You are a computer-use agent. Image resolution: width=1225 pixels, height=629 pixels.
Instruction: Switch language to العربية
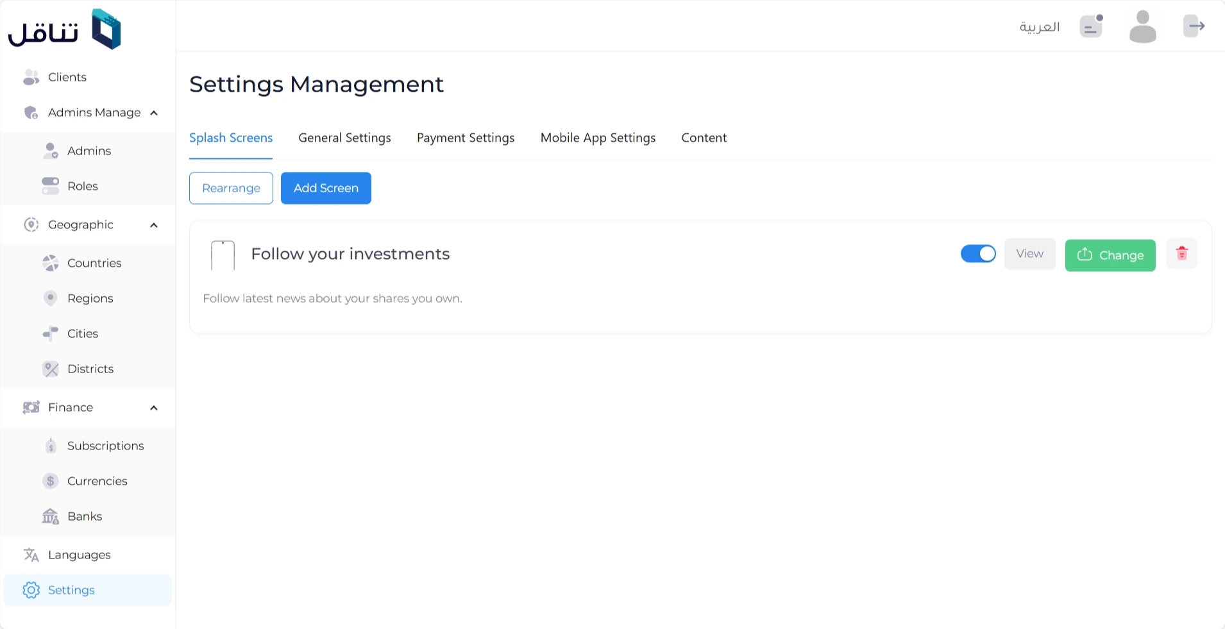click(x=1039, y=26)
